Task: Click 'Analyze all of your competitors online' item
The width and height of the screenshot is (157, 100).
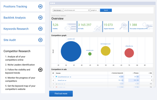Action: [15, 58]
